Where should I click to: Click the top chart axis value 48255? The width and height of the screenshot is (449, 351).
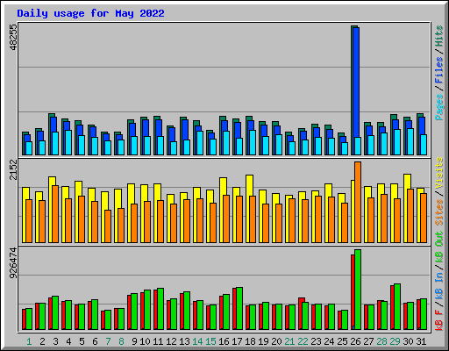(x=13, y=37)
